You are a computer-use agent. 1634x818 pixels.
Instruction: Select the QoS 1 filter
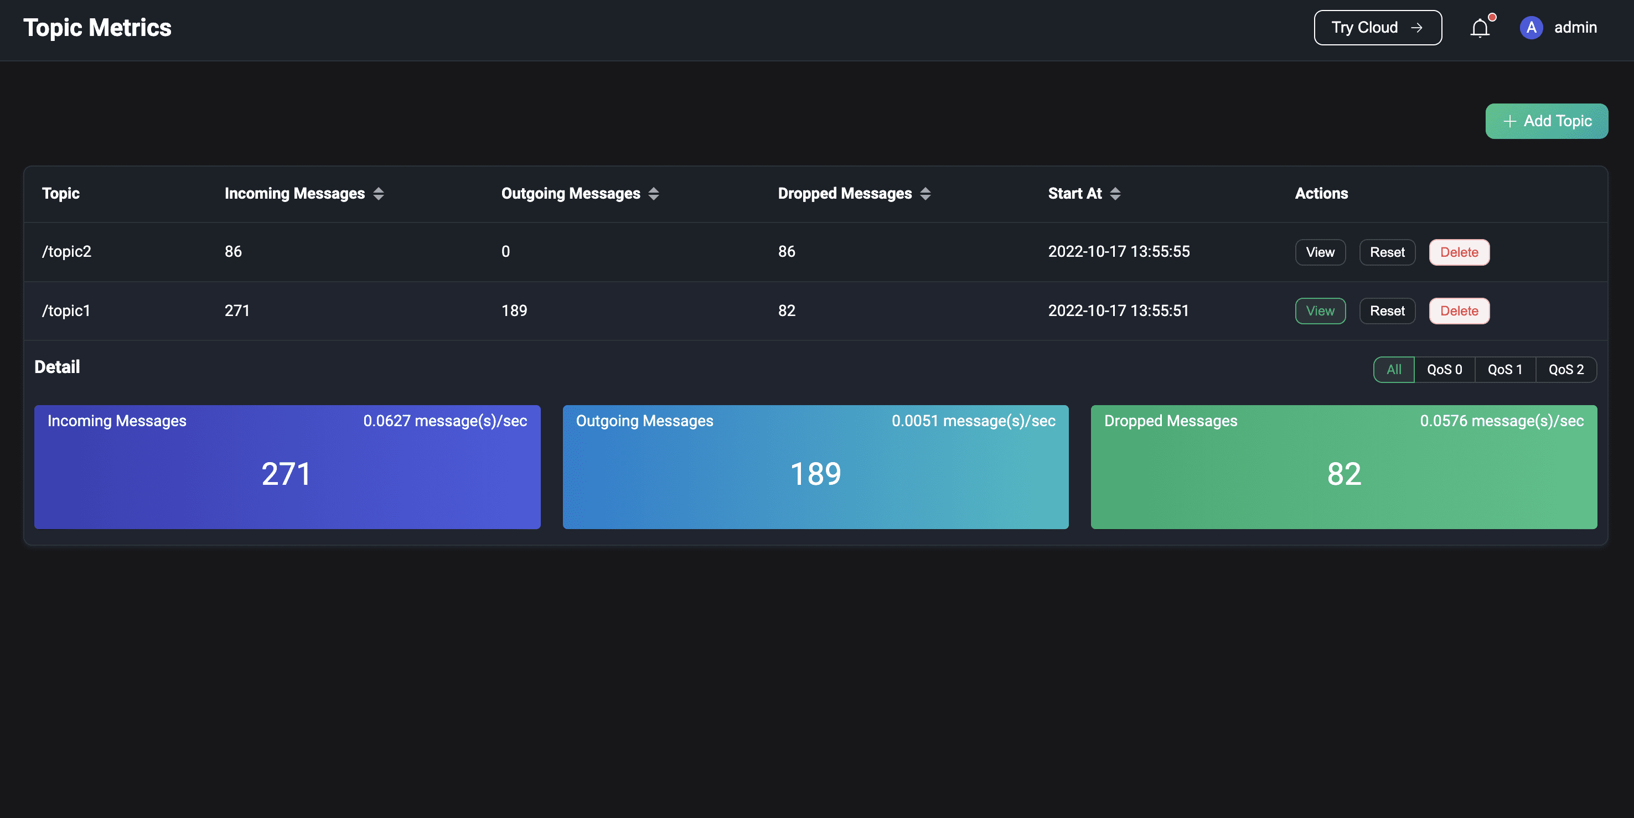click(x=1504, y=370)
